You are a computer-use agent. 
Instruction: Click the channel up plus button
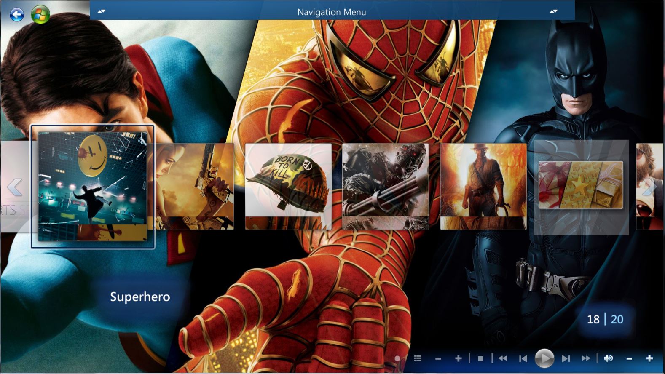pos(459,358)
